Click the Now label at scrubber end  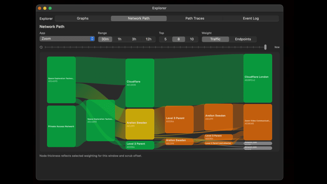point(277,47)
